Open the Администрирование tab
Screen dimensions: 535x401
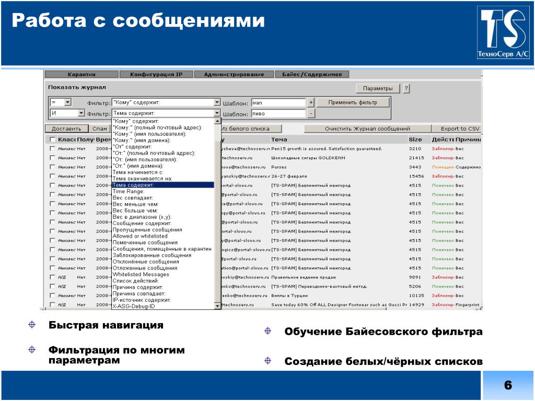(x=234, y=74)
